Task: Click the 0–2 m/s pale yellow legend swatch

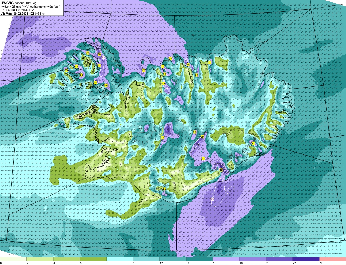Action: pos(14,259)
